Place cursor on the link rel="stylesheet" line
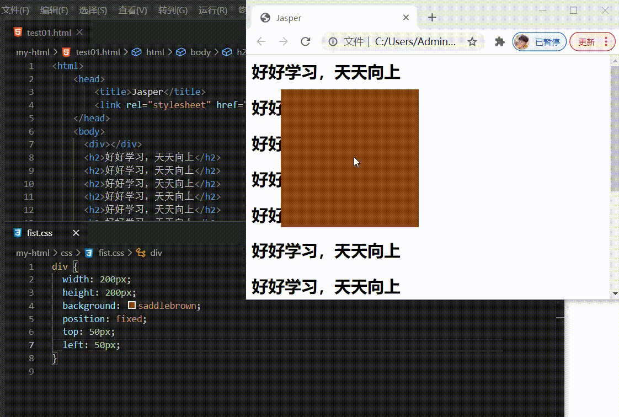619x417 pixels. pyautogui.click(x=170, y=105)
